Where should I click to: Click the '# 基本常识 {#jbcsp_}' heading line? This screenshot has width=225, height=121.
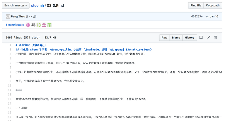tap(31, 45)
